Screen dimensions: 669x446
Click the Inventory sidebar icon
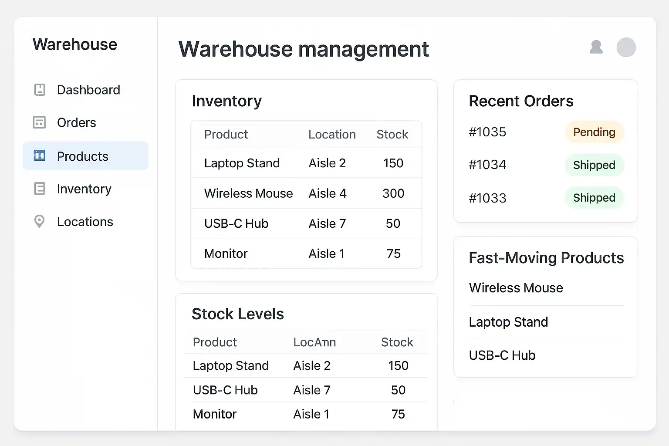[40, 189]
